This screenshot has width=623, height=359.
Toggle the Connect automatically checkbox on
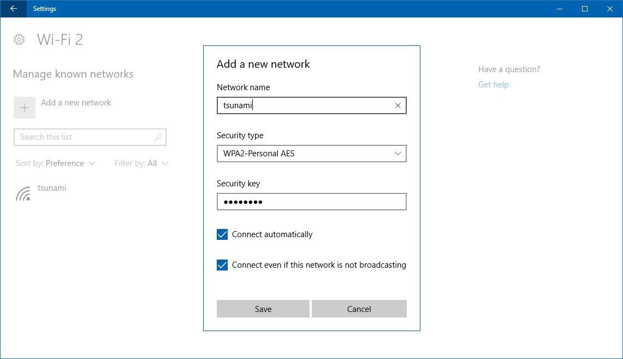click(x=222, y=234)
